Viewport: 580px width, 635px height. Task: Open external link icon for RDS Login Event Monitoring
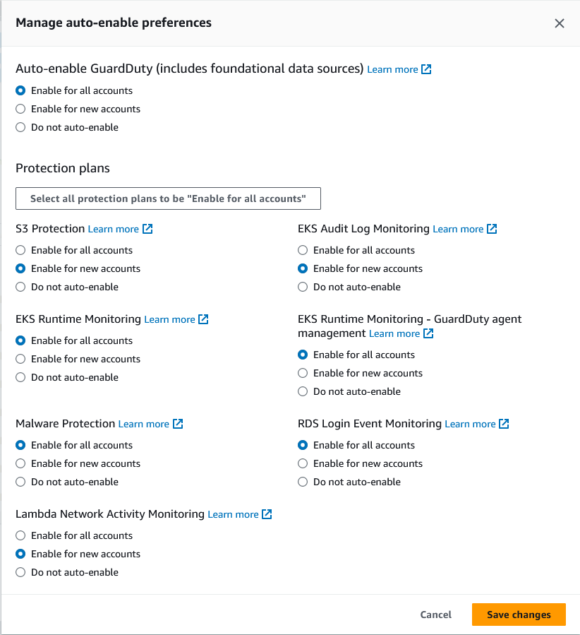(504, 424)
